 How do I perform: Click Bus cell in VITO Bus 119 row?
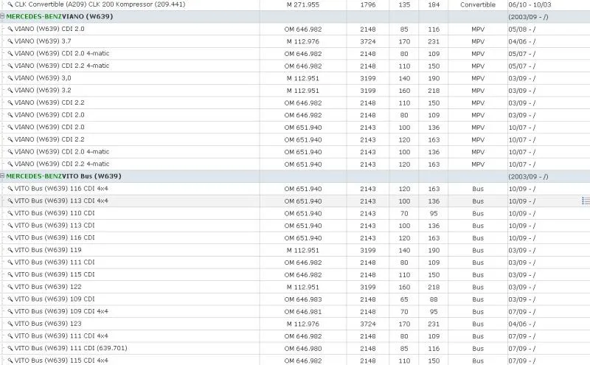tap(478, 250)
